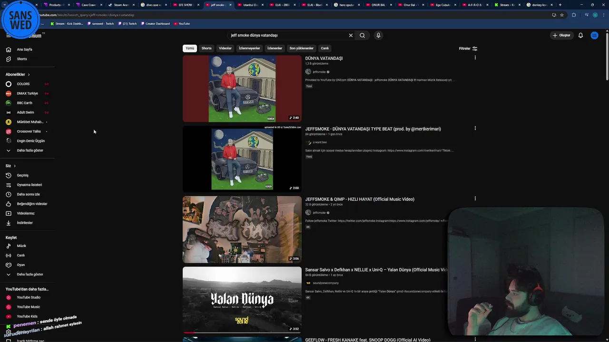Open COLORS subscription channel
The image size is (609, 342).
pos(23,84)
